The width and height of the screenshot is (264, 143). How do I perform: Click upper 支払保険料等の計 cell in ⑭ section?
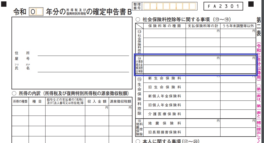coord(203,60)
